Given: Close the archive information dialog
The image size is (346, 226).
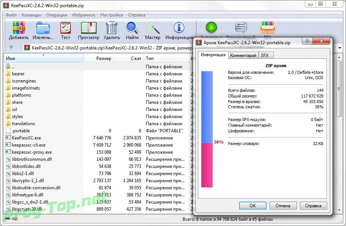Looking at the screenshot, I should (x=322, y=41).
